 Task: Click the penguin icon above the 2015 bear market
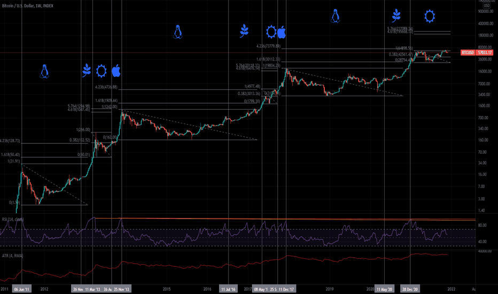coord(178,32)
